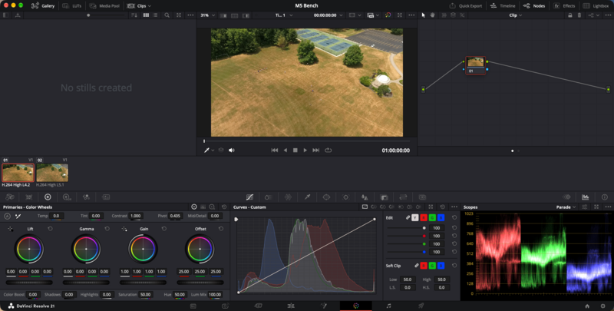
Task: Play the clip forward
Action: click(305, 151)
